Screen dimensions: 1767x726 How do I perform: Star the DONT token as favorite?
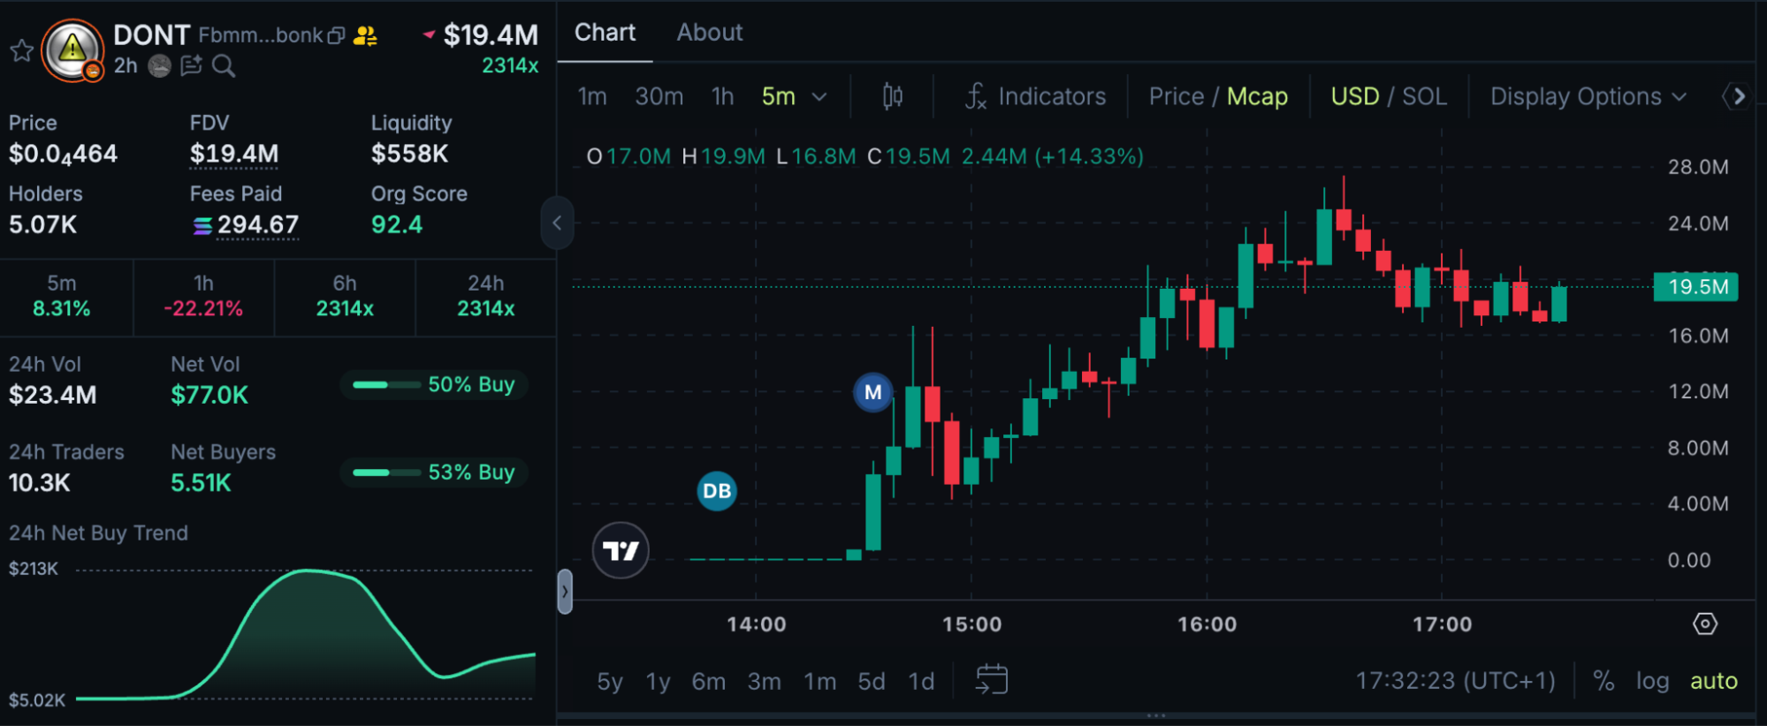point(21,50)
